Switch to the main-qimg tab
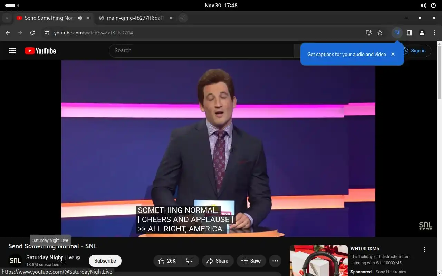This screenshot has height=276, width=442. point(135,18)
